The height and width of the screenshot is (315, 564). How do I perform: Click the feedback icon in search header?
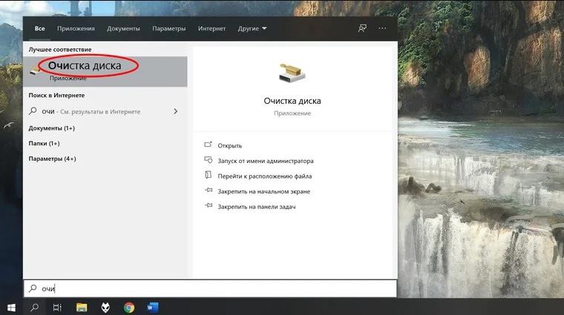click(362, 28)
